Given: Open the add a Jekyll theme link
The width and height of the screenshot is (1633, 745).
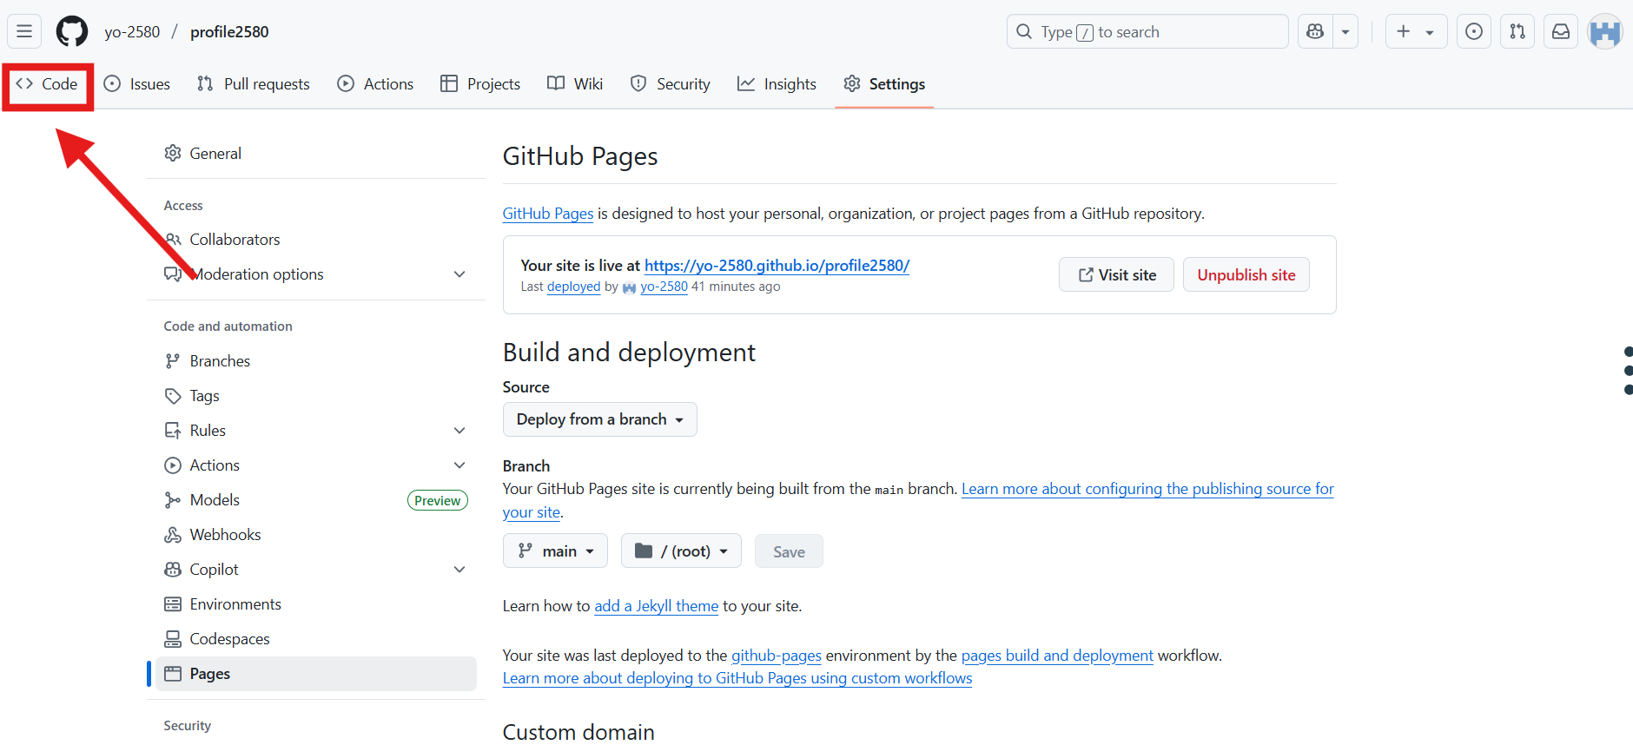Looking at the screenshot, I should click(656, 606).
